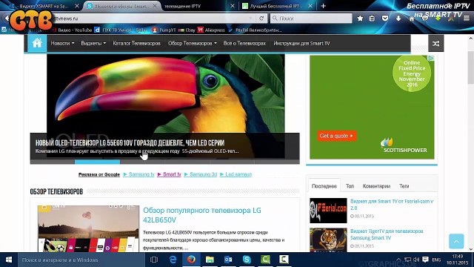Image resolution: width=474 pixels, height=267 pixels.
Task: Show hidden system tray icons
Action: tap(398, 260)
